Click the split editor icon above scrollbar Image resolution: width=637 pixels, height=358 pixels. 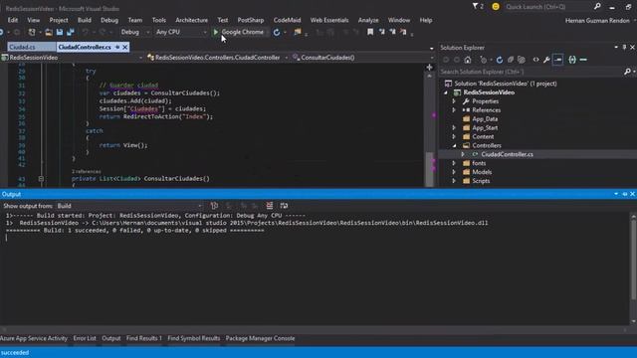pyautogui.click(x=429, y=68)
